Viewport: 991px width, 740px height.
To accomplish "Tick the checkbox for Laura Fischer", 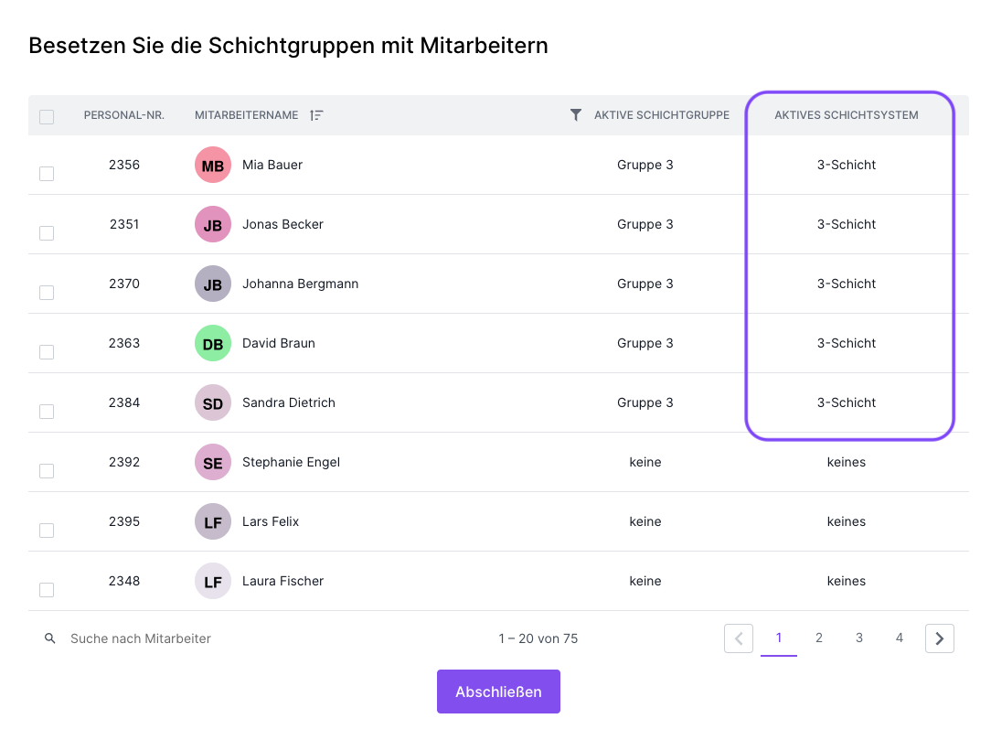I will tap(47, 590).
